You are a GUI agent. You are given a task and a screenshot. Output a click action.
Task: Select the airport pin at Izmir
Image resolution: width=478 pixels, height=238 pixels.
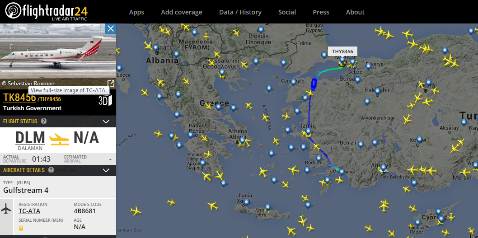pos(308,131)
